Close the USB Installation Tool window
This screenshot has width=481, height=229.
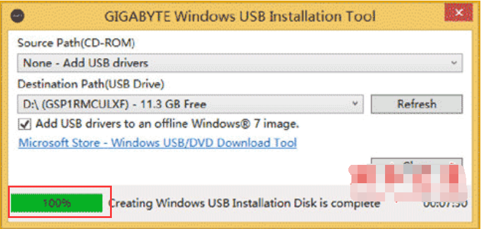pyautogui.click(x=458, y=13)
